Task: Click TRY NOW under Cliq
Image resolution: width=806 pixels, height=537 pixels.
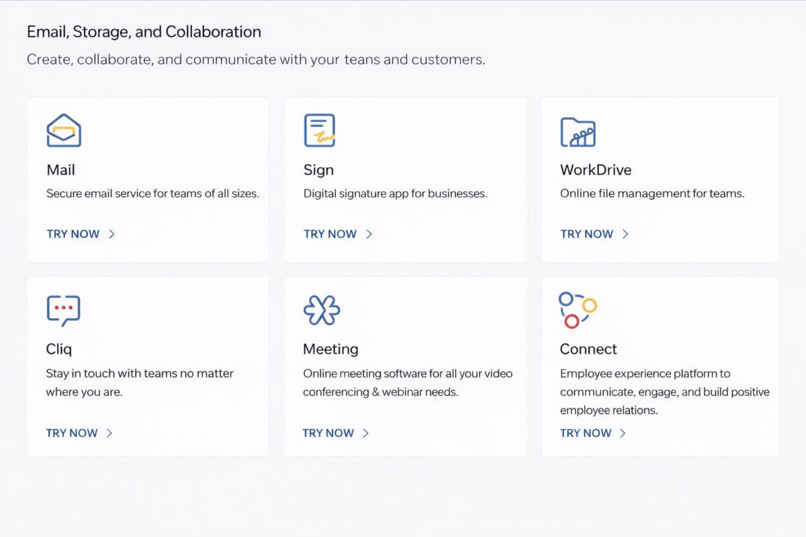Action: [72, 433]
